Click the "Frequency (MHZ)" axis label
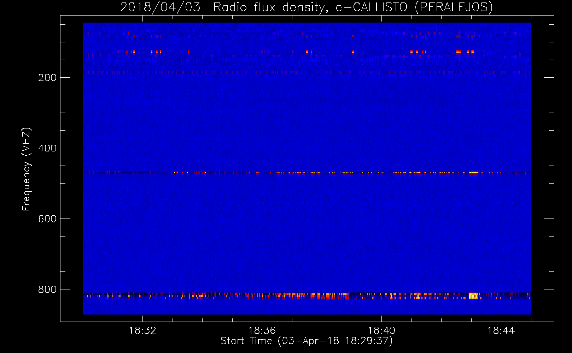This screenshot has width=572, height=353. pyautogui.click(x=26, y=169)
